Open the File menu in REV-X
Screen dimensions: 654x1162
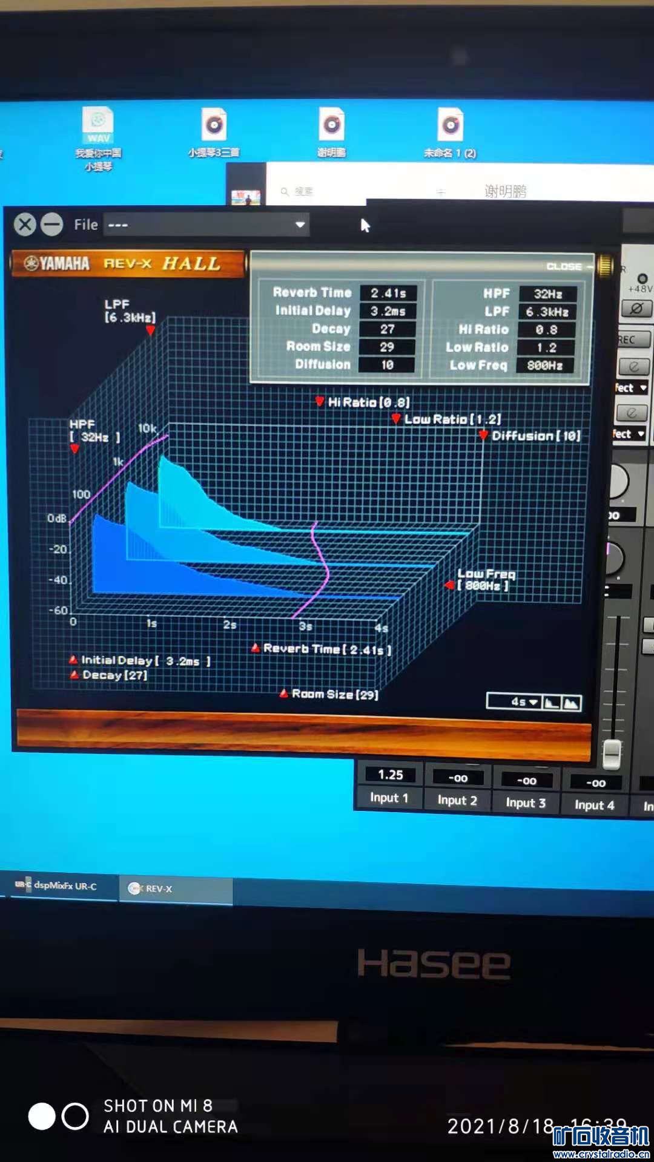[85, 225]
